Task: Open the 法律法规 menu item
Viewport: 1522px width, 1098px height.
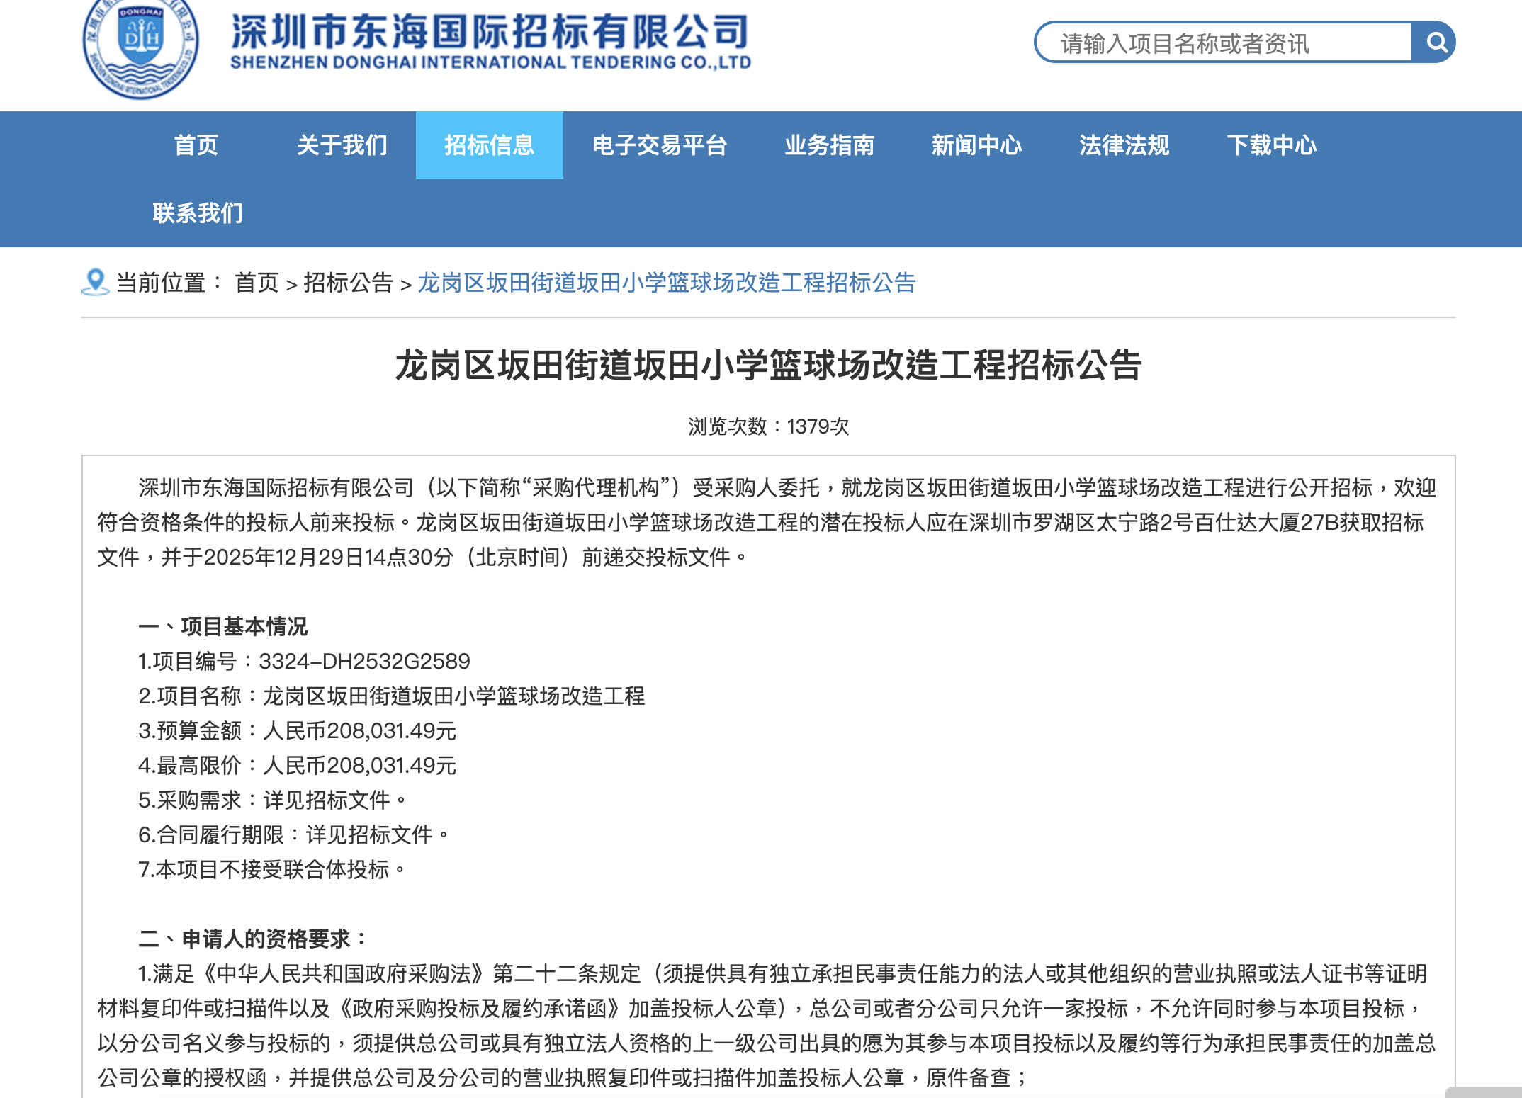Action: pos(1124,145)
